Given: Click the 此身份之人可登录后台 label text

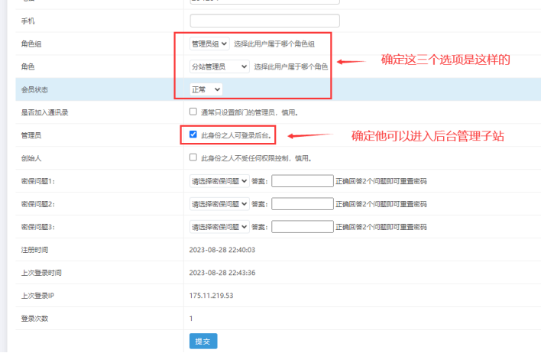Looking at the screenshot, I should pos(235,135).
